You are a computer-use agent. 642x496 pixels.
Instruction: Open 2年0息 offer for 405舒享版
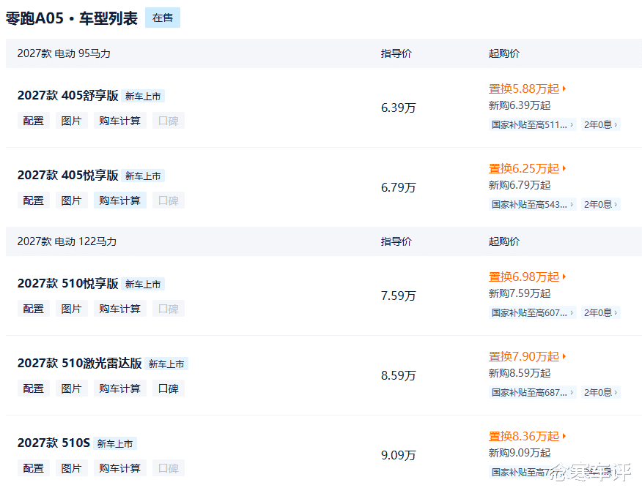(601, 124)
